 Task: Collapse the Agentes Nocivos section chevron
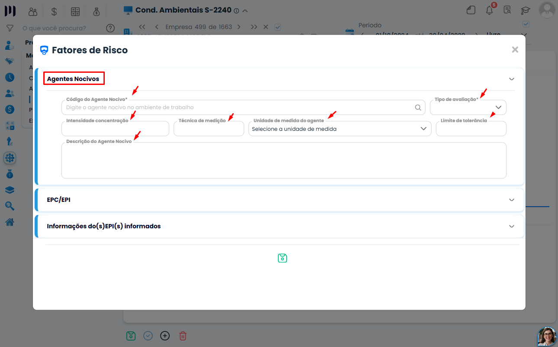click(512, 79)
